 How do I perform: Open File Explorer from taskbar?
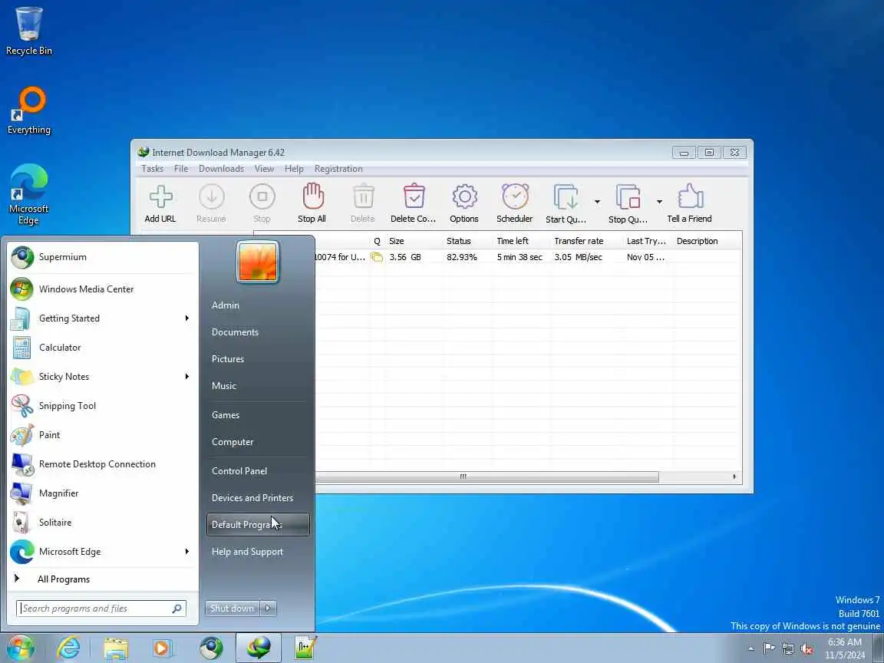point(116,648)
